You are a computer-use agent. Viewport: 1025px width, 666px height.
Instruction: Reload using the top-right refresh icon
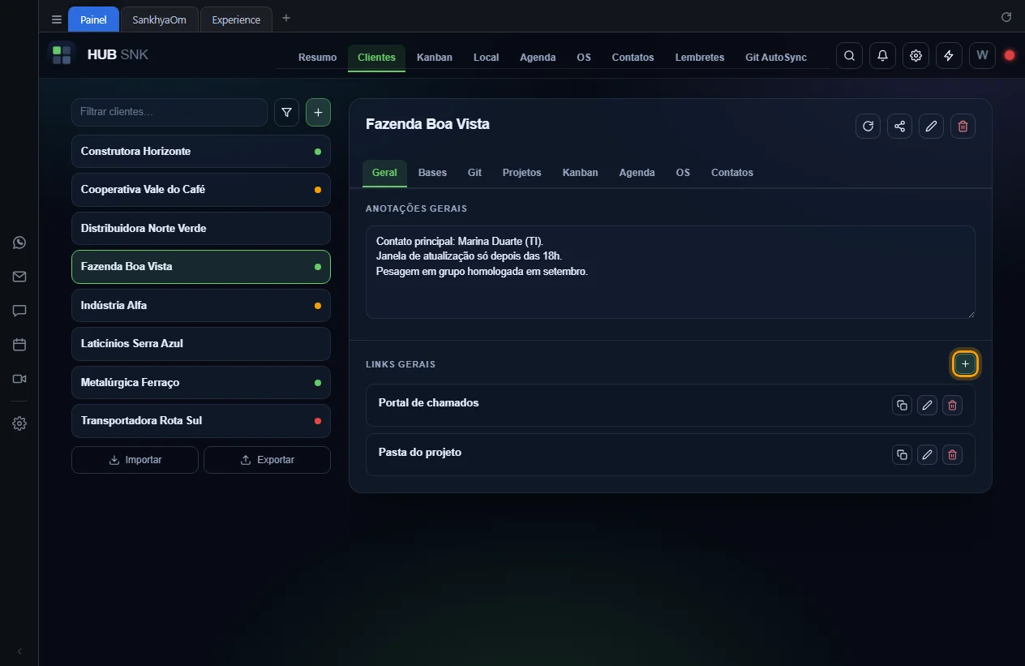[x=1006, y=17]
